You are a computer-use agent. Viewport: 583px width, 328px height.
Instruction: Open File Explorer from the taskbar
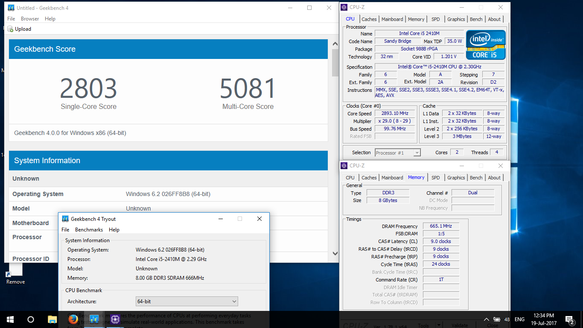pyautogui.click(x=52, y=319)
